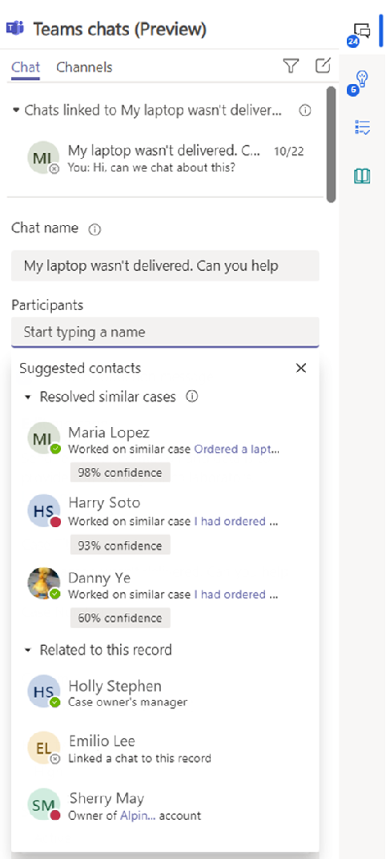Click the 93% confidence badge
This screenshot has width=390, height=863.
click(120, 546)
